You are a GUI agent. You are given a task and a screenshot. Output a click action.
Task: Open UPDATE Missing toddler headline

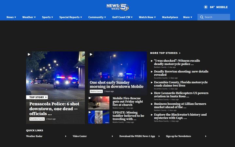point(128,116)
